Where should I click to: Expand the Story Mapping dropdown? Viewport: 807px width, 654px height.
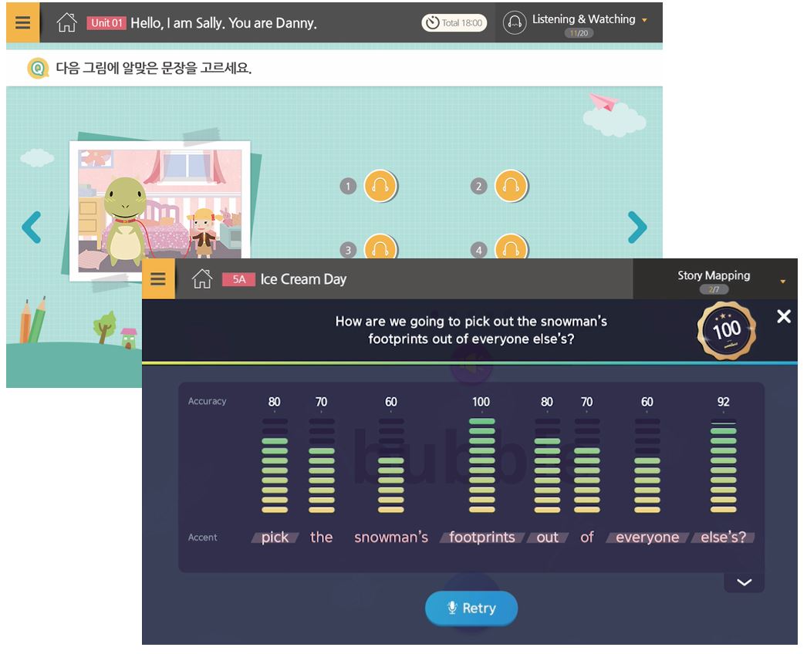[782, 281]
